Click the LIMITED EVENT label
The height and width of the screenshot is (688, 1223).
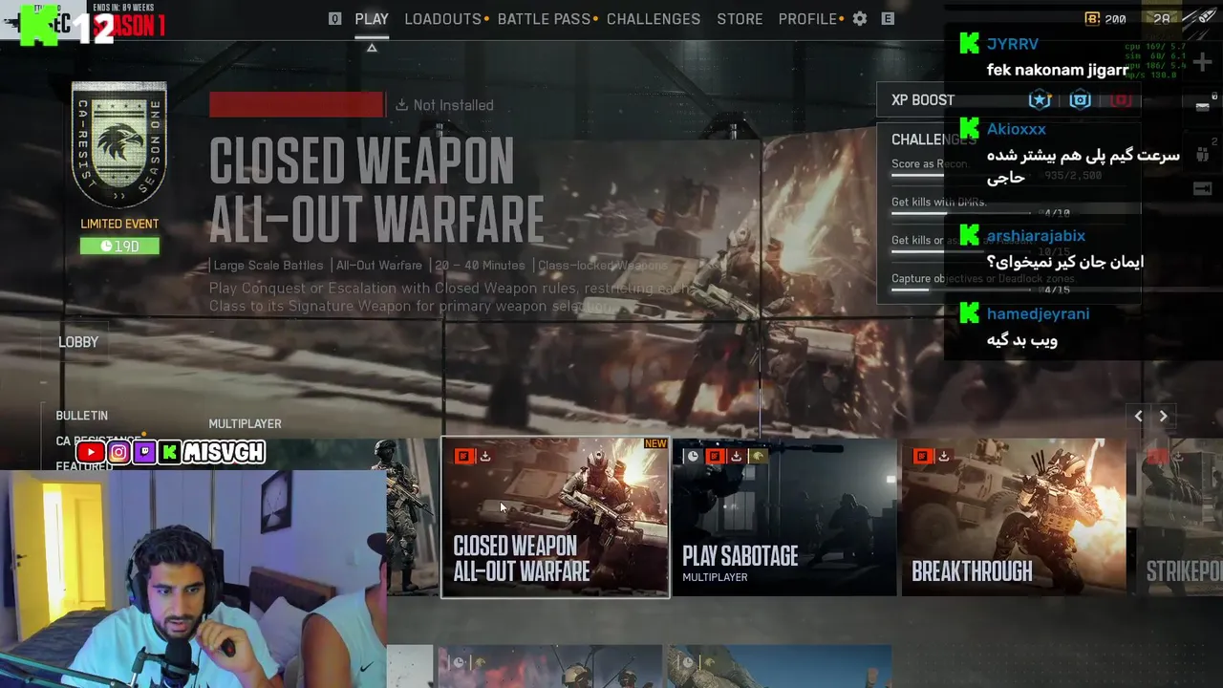(x=119, y=224)
